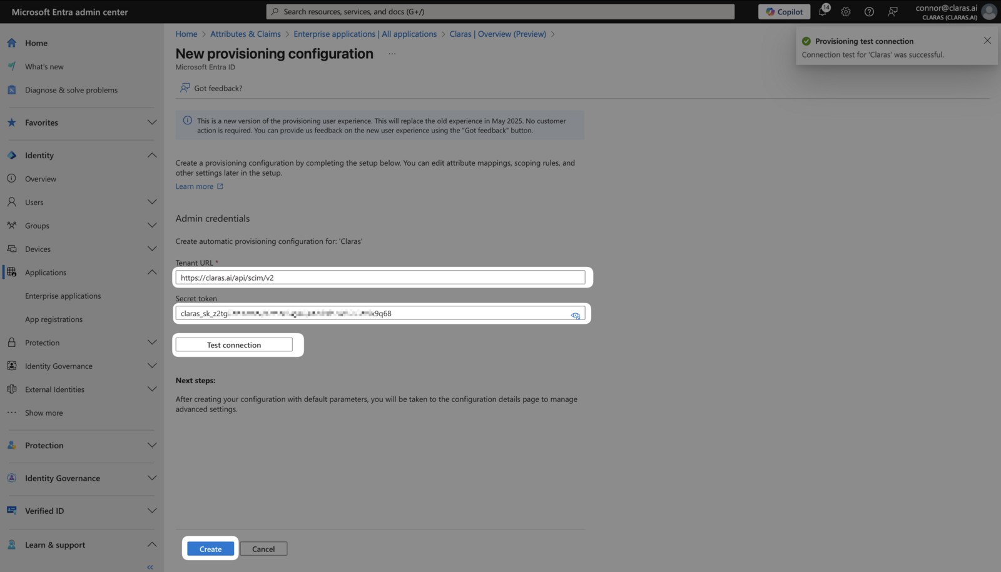Viewport: 1001px width, 572px height.
Task: Collapse the Applications chevron
Action: 152,272
